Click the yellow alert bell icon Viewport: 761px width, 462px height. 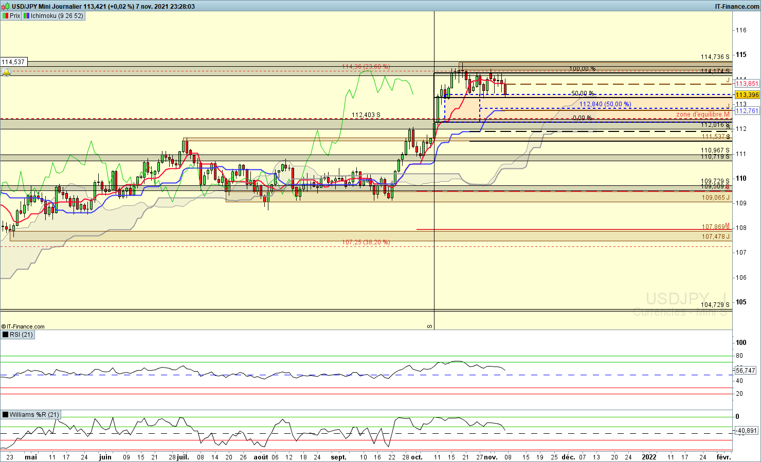click(x=6, y=72)
